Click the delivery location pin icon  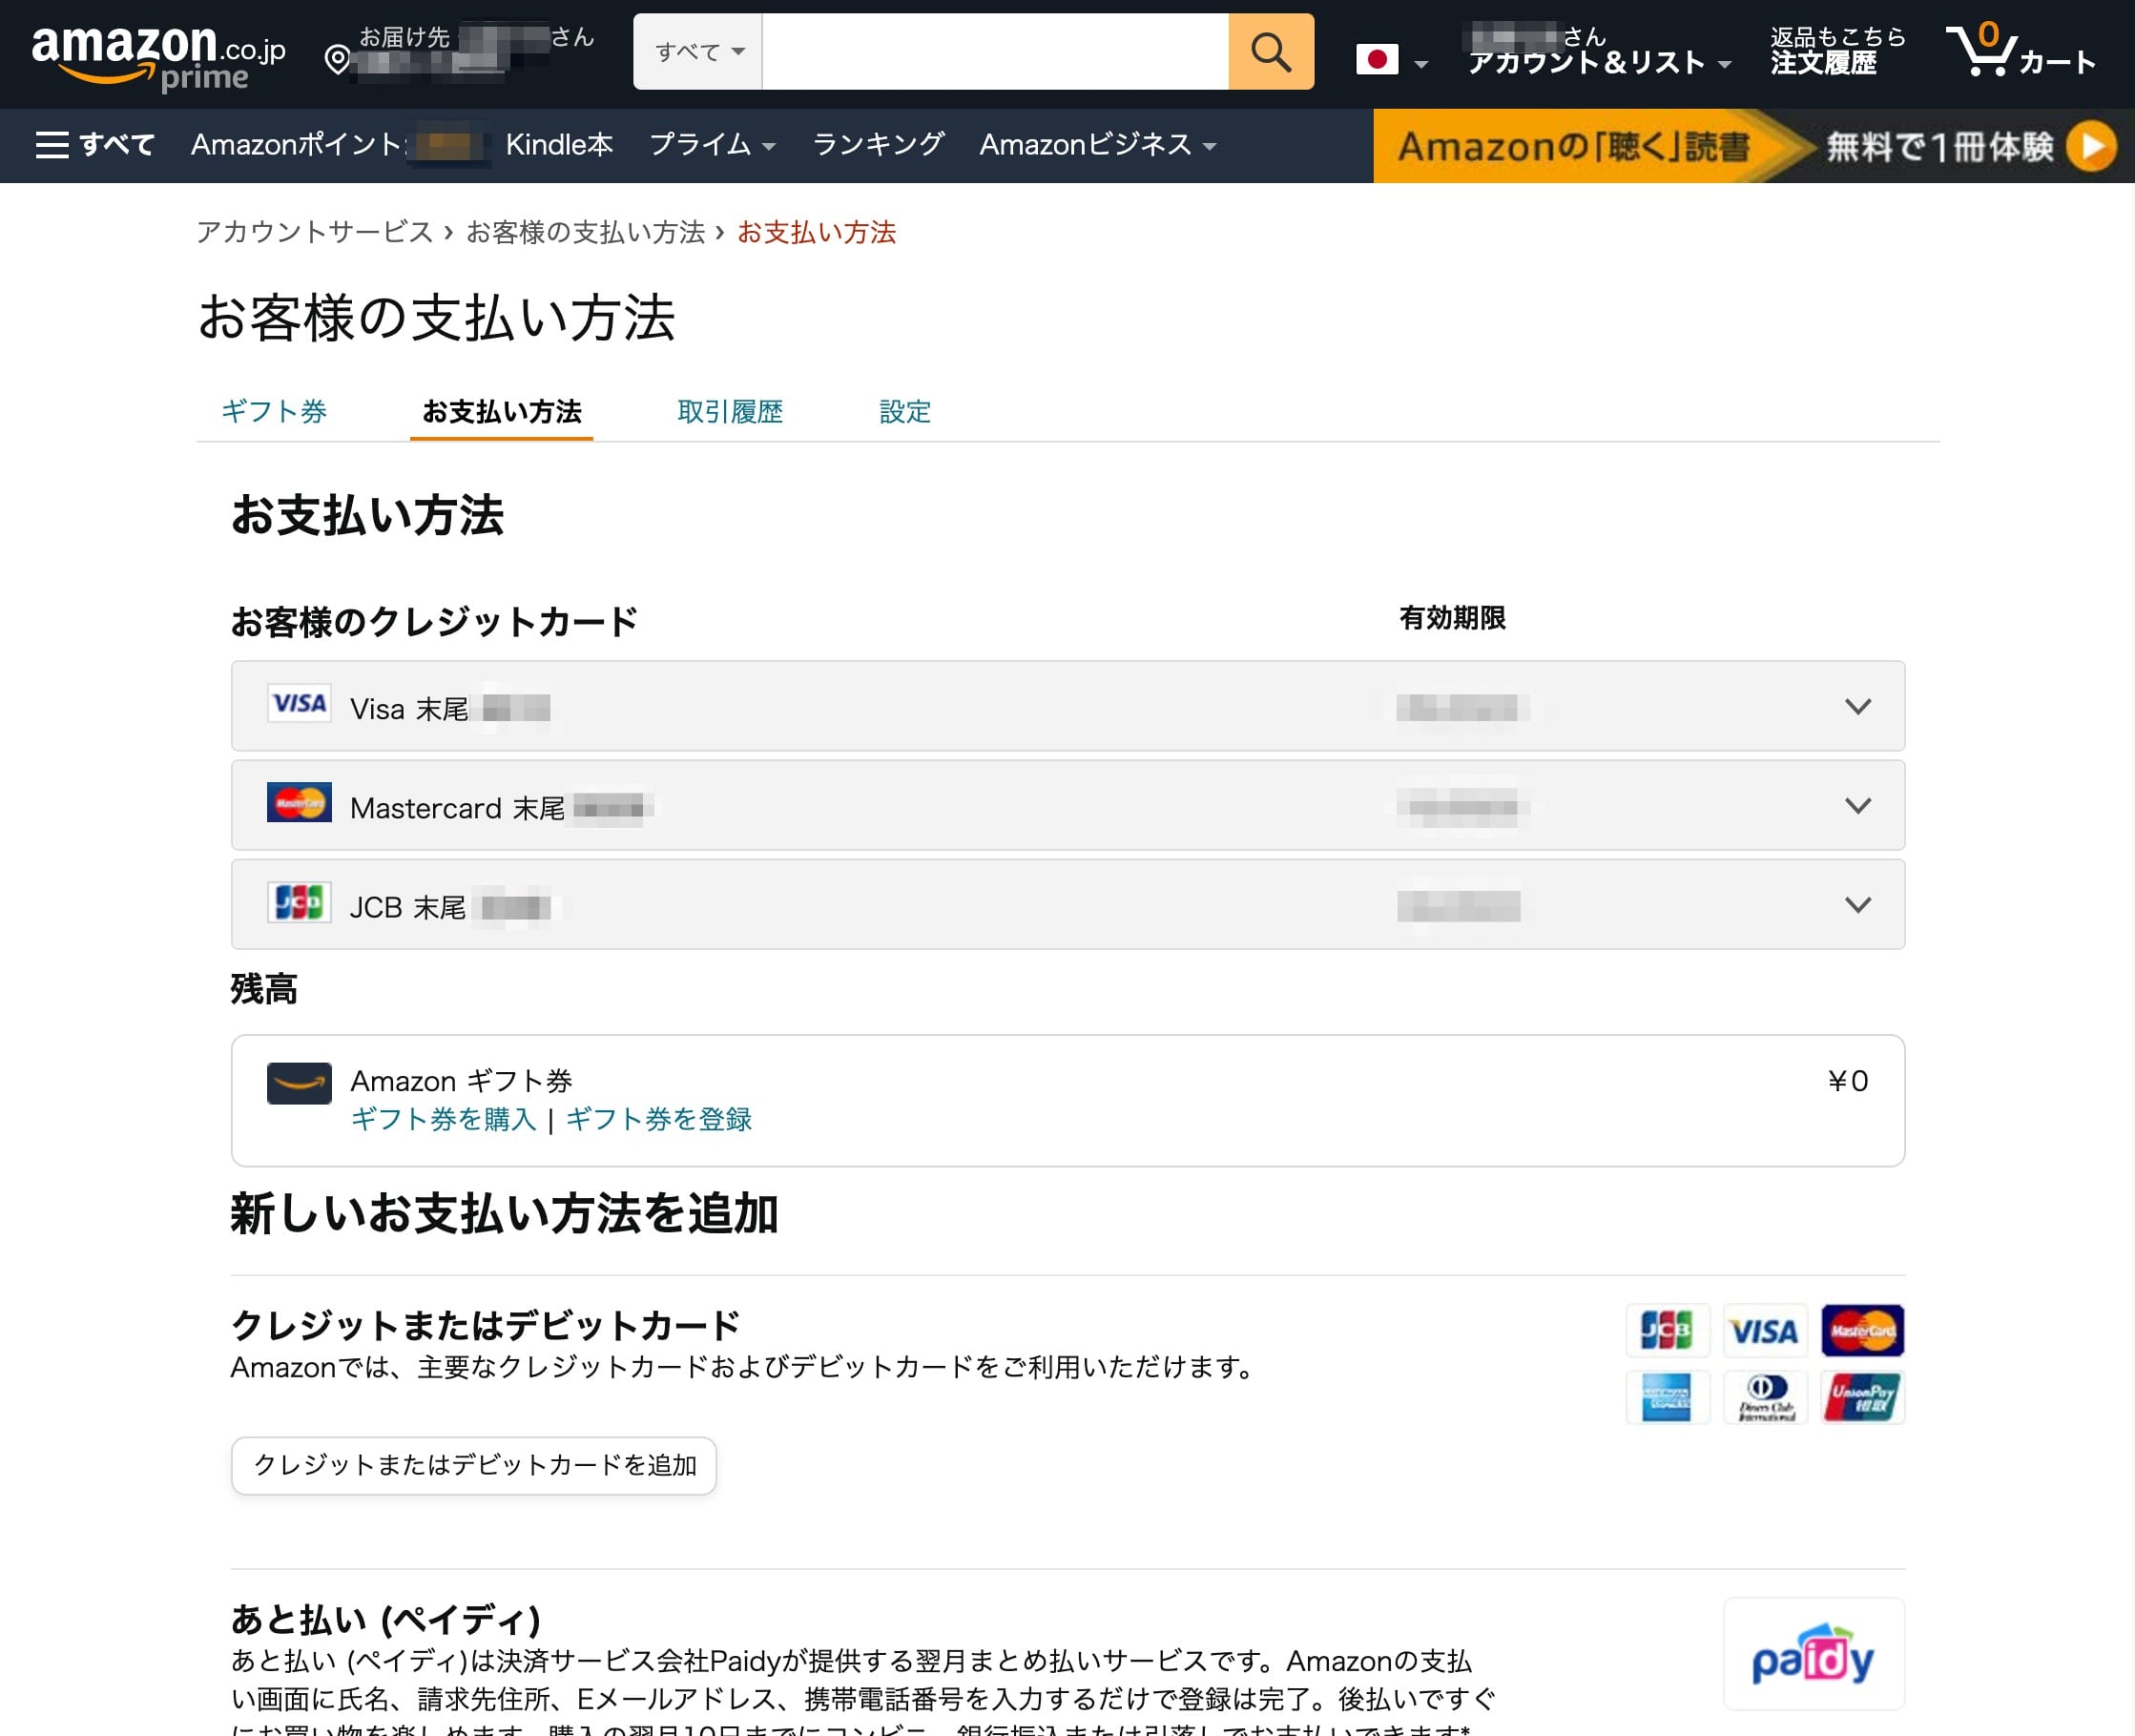[x=338, y=60]
